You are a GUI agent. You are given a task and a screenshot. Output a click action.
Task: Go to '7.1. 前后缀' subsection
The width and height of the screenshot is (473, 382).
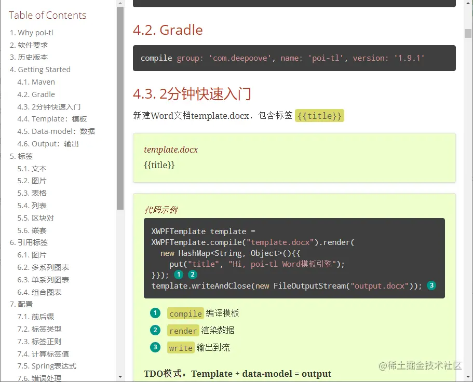tap(36, 317)
